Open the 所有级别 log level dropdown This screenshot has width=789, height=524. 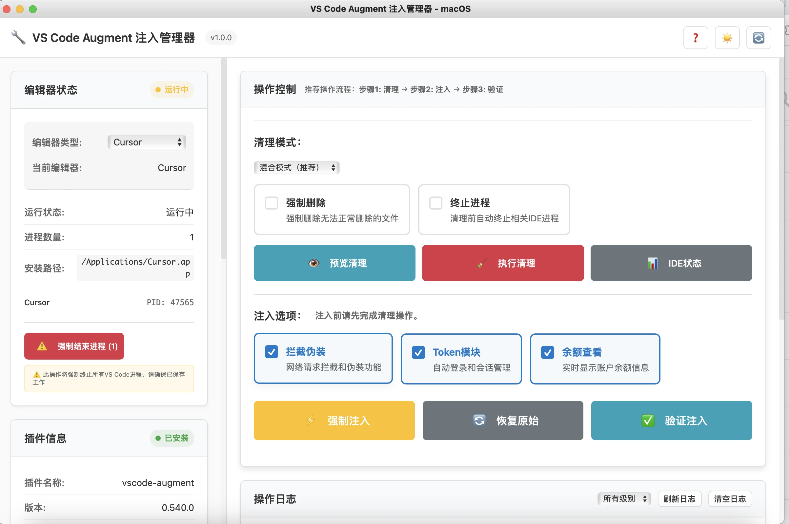tap(624, 499)
